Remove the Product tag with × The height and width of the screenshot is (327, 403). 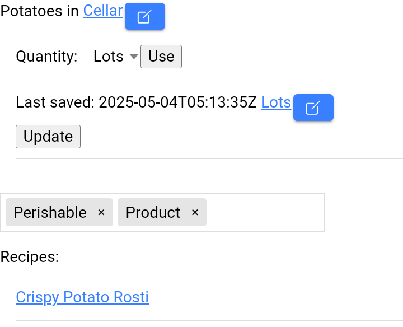[195, 212]
